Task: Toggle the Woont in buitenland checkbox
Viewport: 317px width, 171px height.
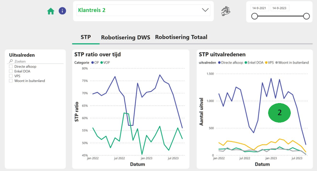Action: tap(11, 81)
